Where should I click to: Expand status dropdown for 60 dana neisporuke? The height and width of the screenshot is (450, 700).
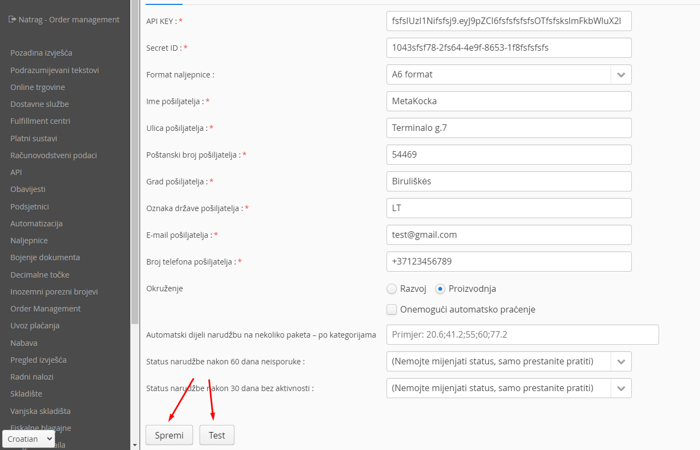[509, 361]
